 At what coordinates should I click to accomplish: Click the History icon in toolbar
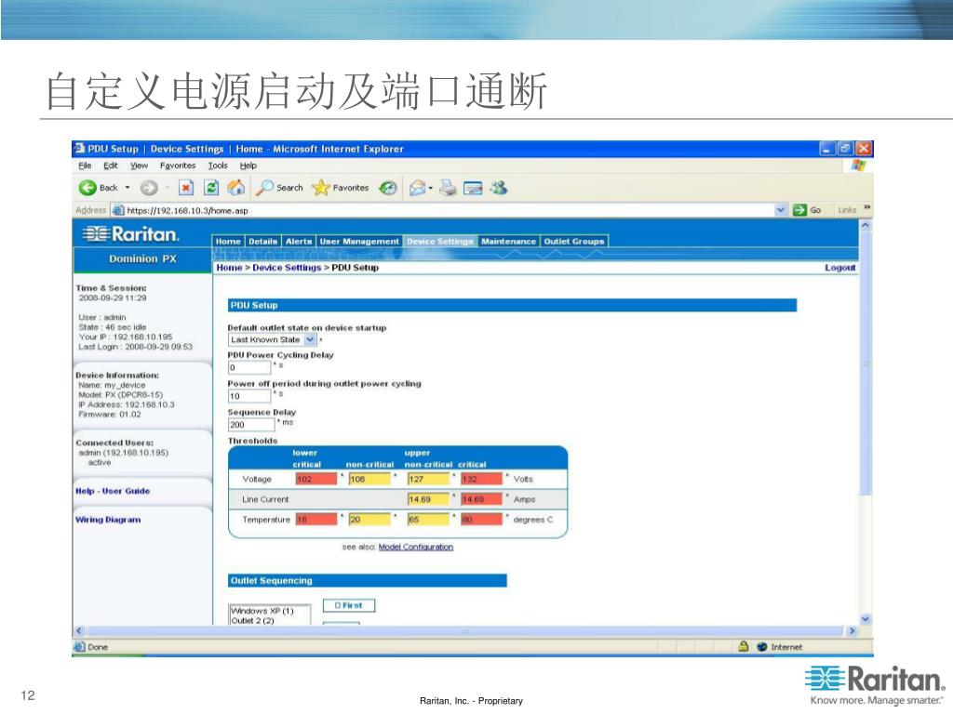(388, 188)
